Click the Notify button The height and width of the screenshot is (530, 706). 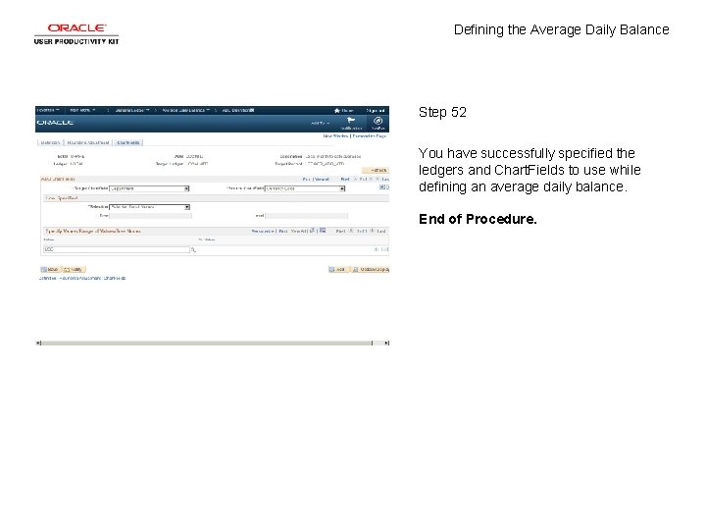[74, 270]
